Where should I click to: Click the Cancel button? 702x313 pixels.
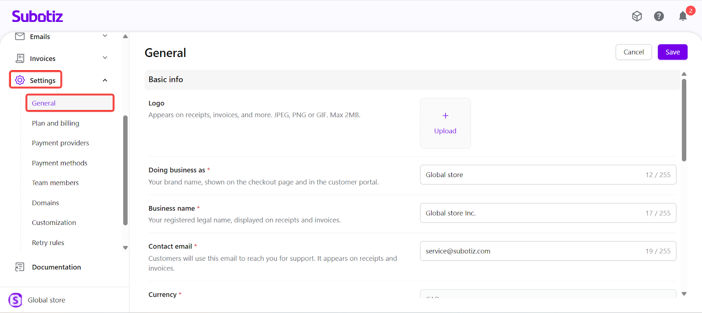click(634, 52)
